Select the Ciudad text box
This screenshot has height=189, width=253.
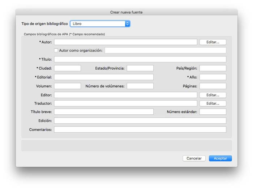68,68
